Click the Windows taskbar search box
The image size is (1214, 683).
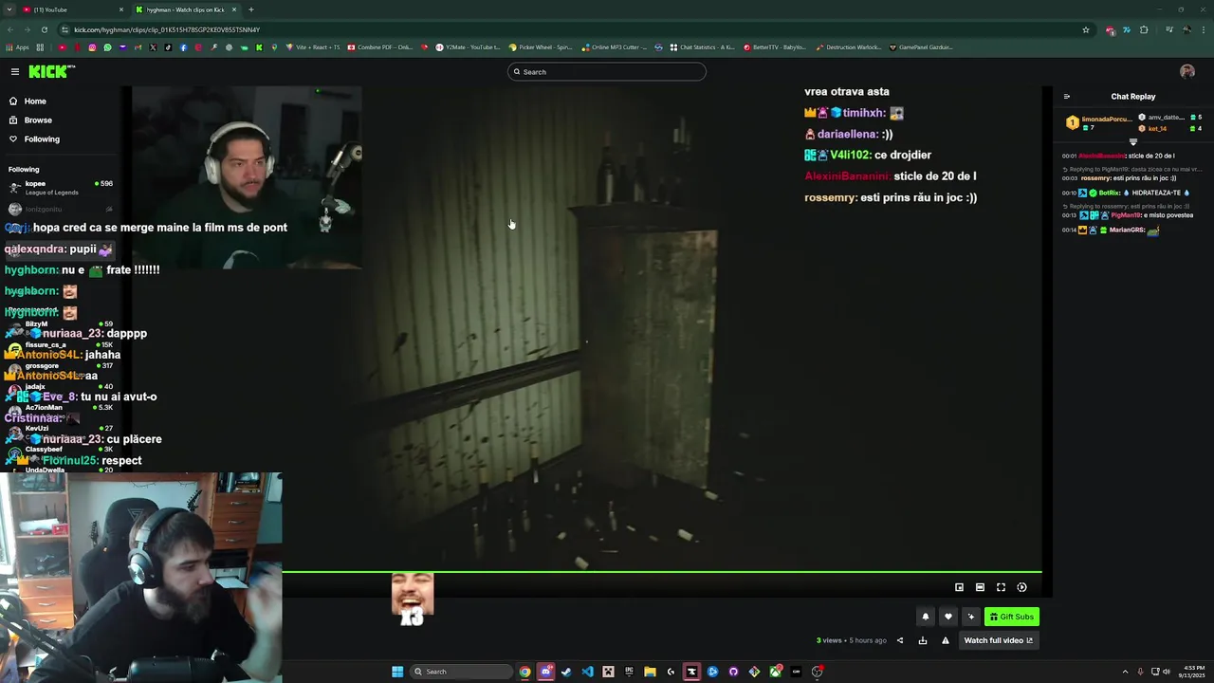pyautogui.click(x=461, y=672)
